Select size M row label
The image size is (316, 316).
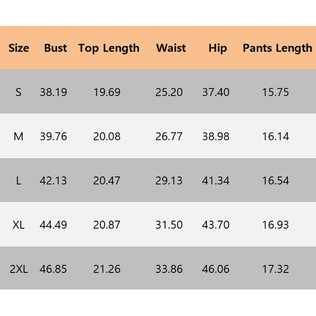(19, 136)
